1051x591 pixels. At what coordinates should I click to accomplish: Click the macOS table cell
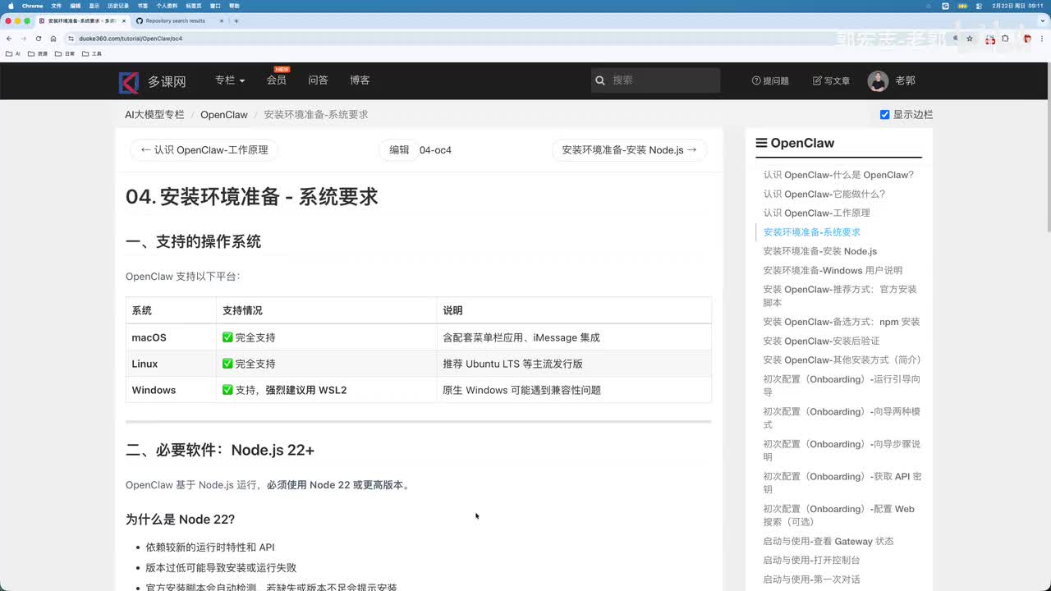tap(171, 337)
